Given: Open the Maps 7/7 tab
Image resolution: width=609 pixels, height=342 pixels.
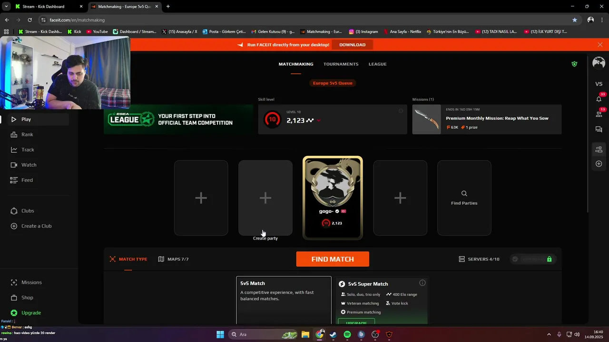Looking at the screenshot, I should (x=174, y=259).
